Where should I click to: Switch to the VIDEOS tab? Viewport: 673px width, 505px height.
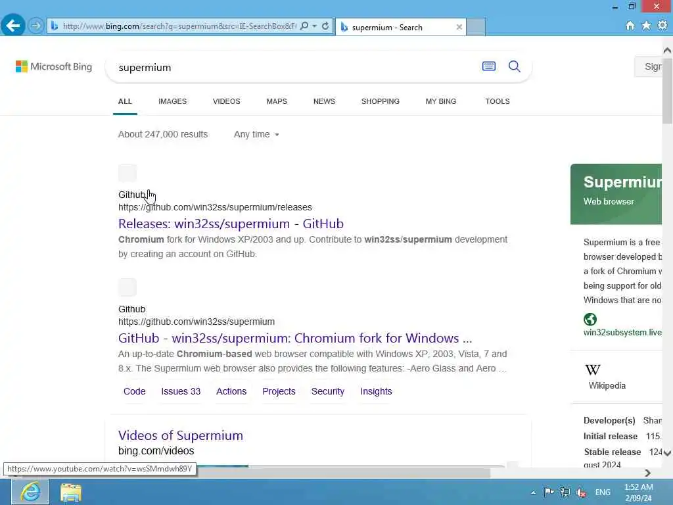(227, 101)
